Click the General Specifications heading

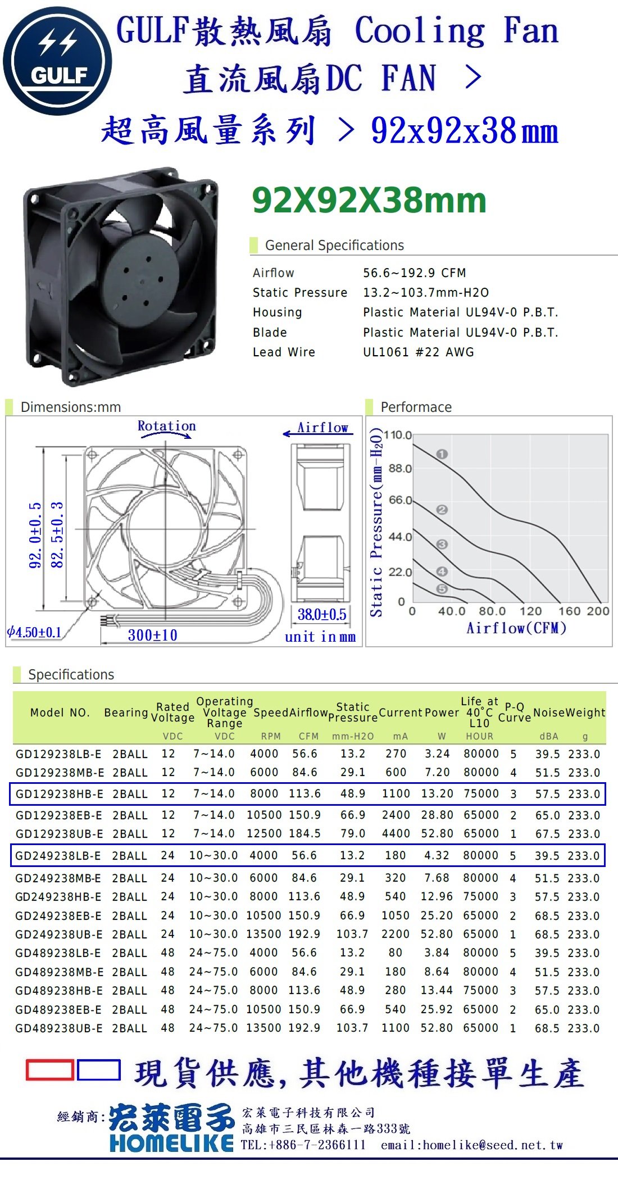334,246
